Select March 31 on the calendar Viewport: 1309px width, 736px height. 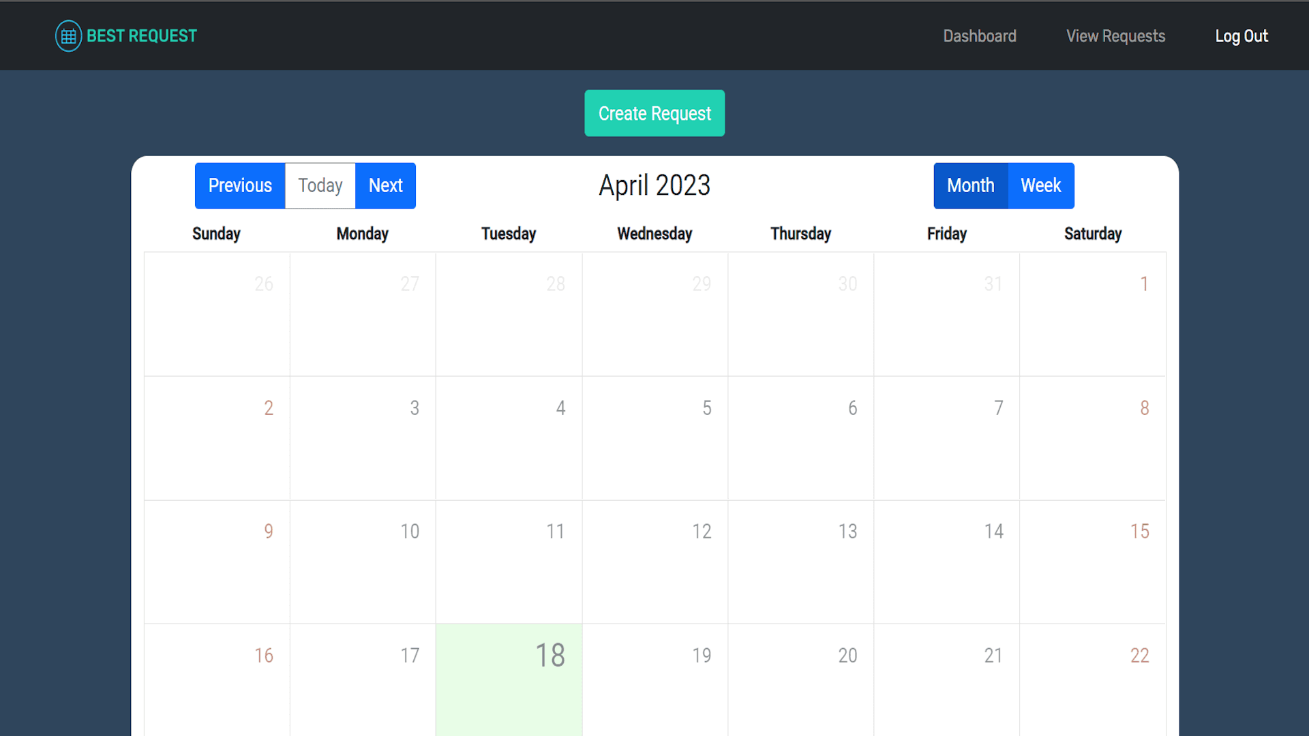946,313
